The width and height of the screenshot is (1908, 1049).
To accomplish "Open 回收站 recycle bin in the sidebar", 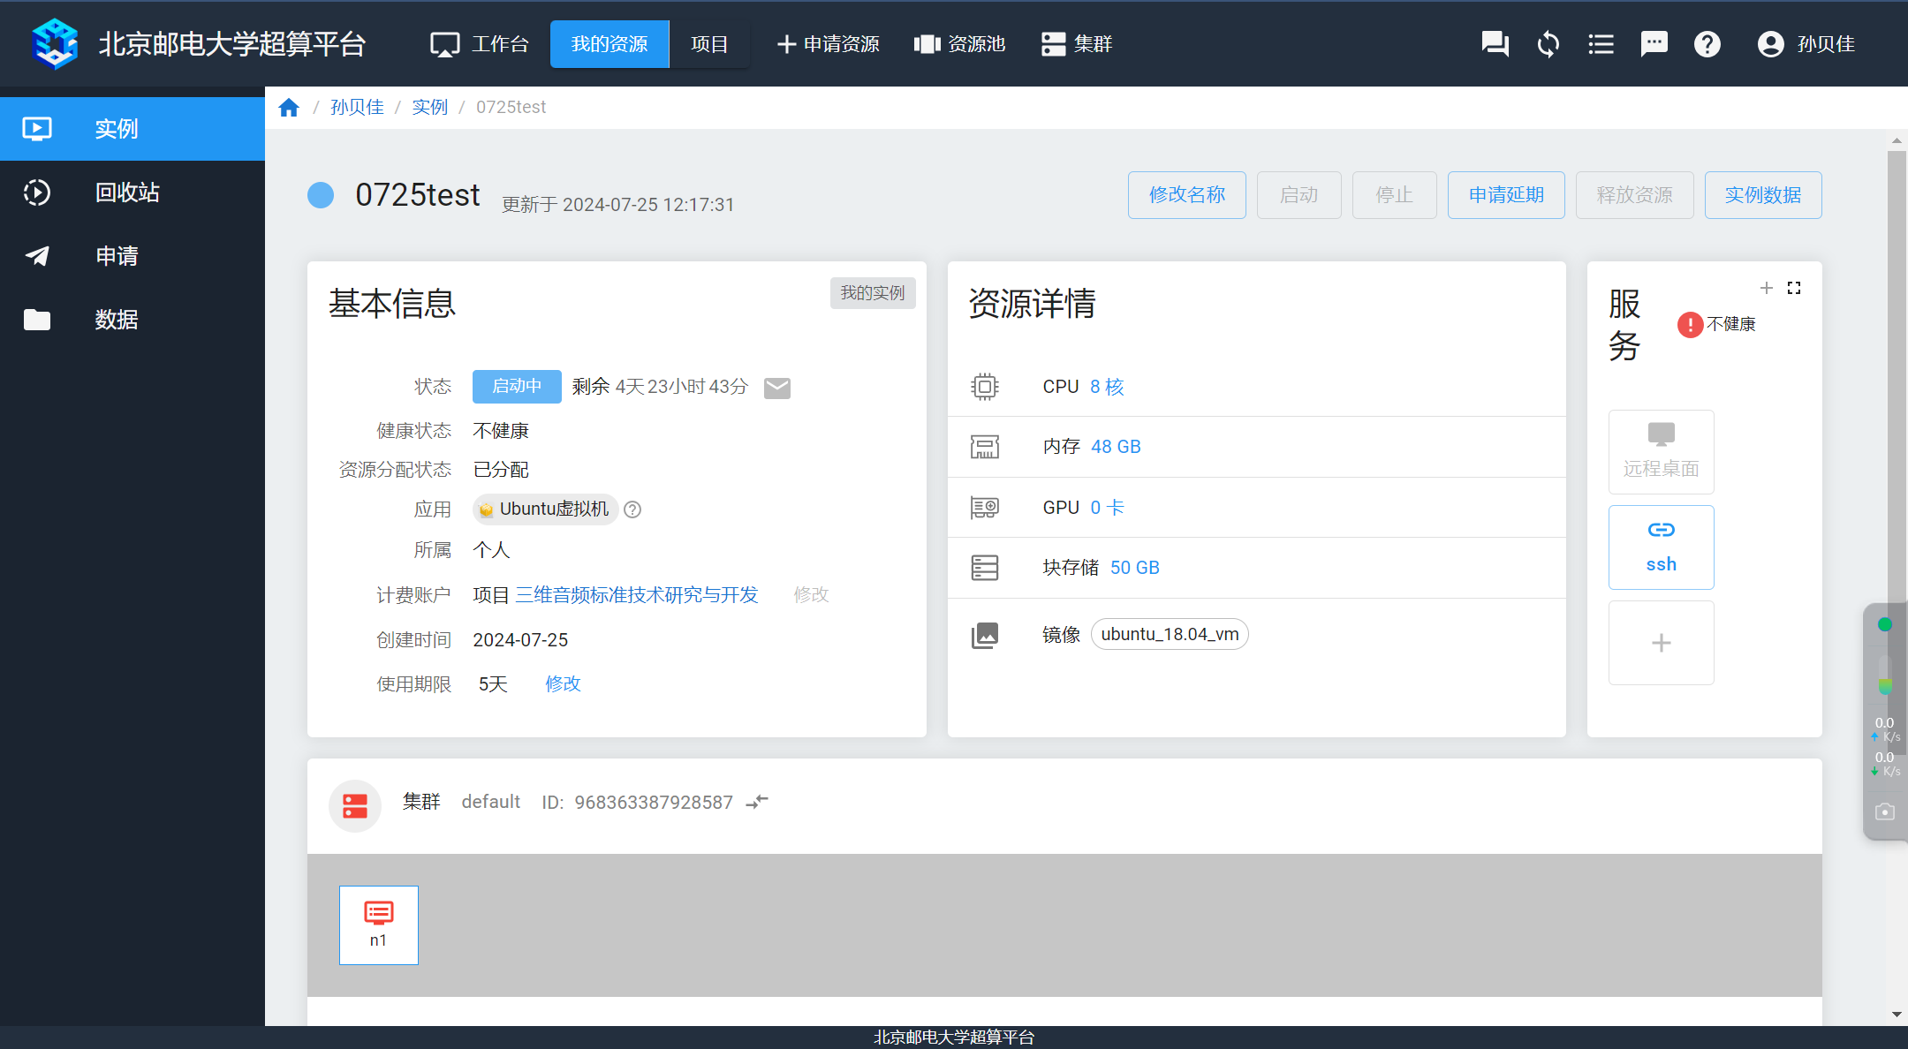I will click(132, 192).
